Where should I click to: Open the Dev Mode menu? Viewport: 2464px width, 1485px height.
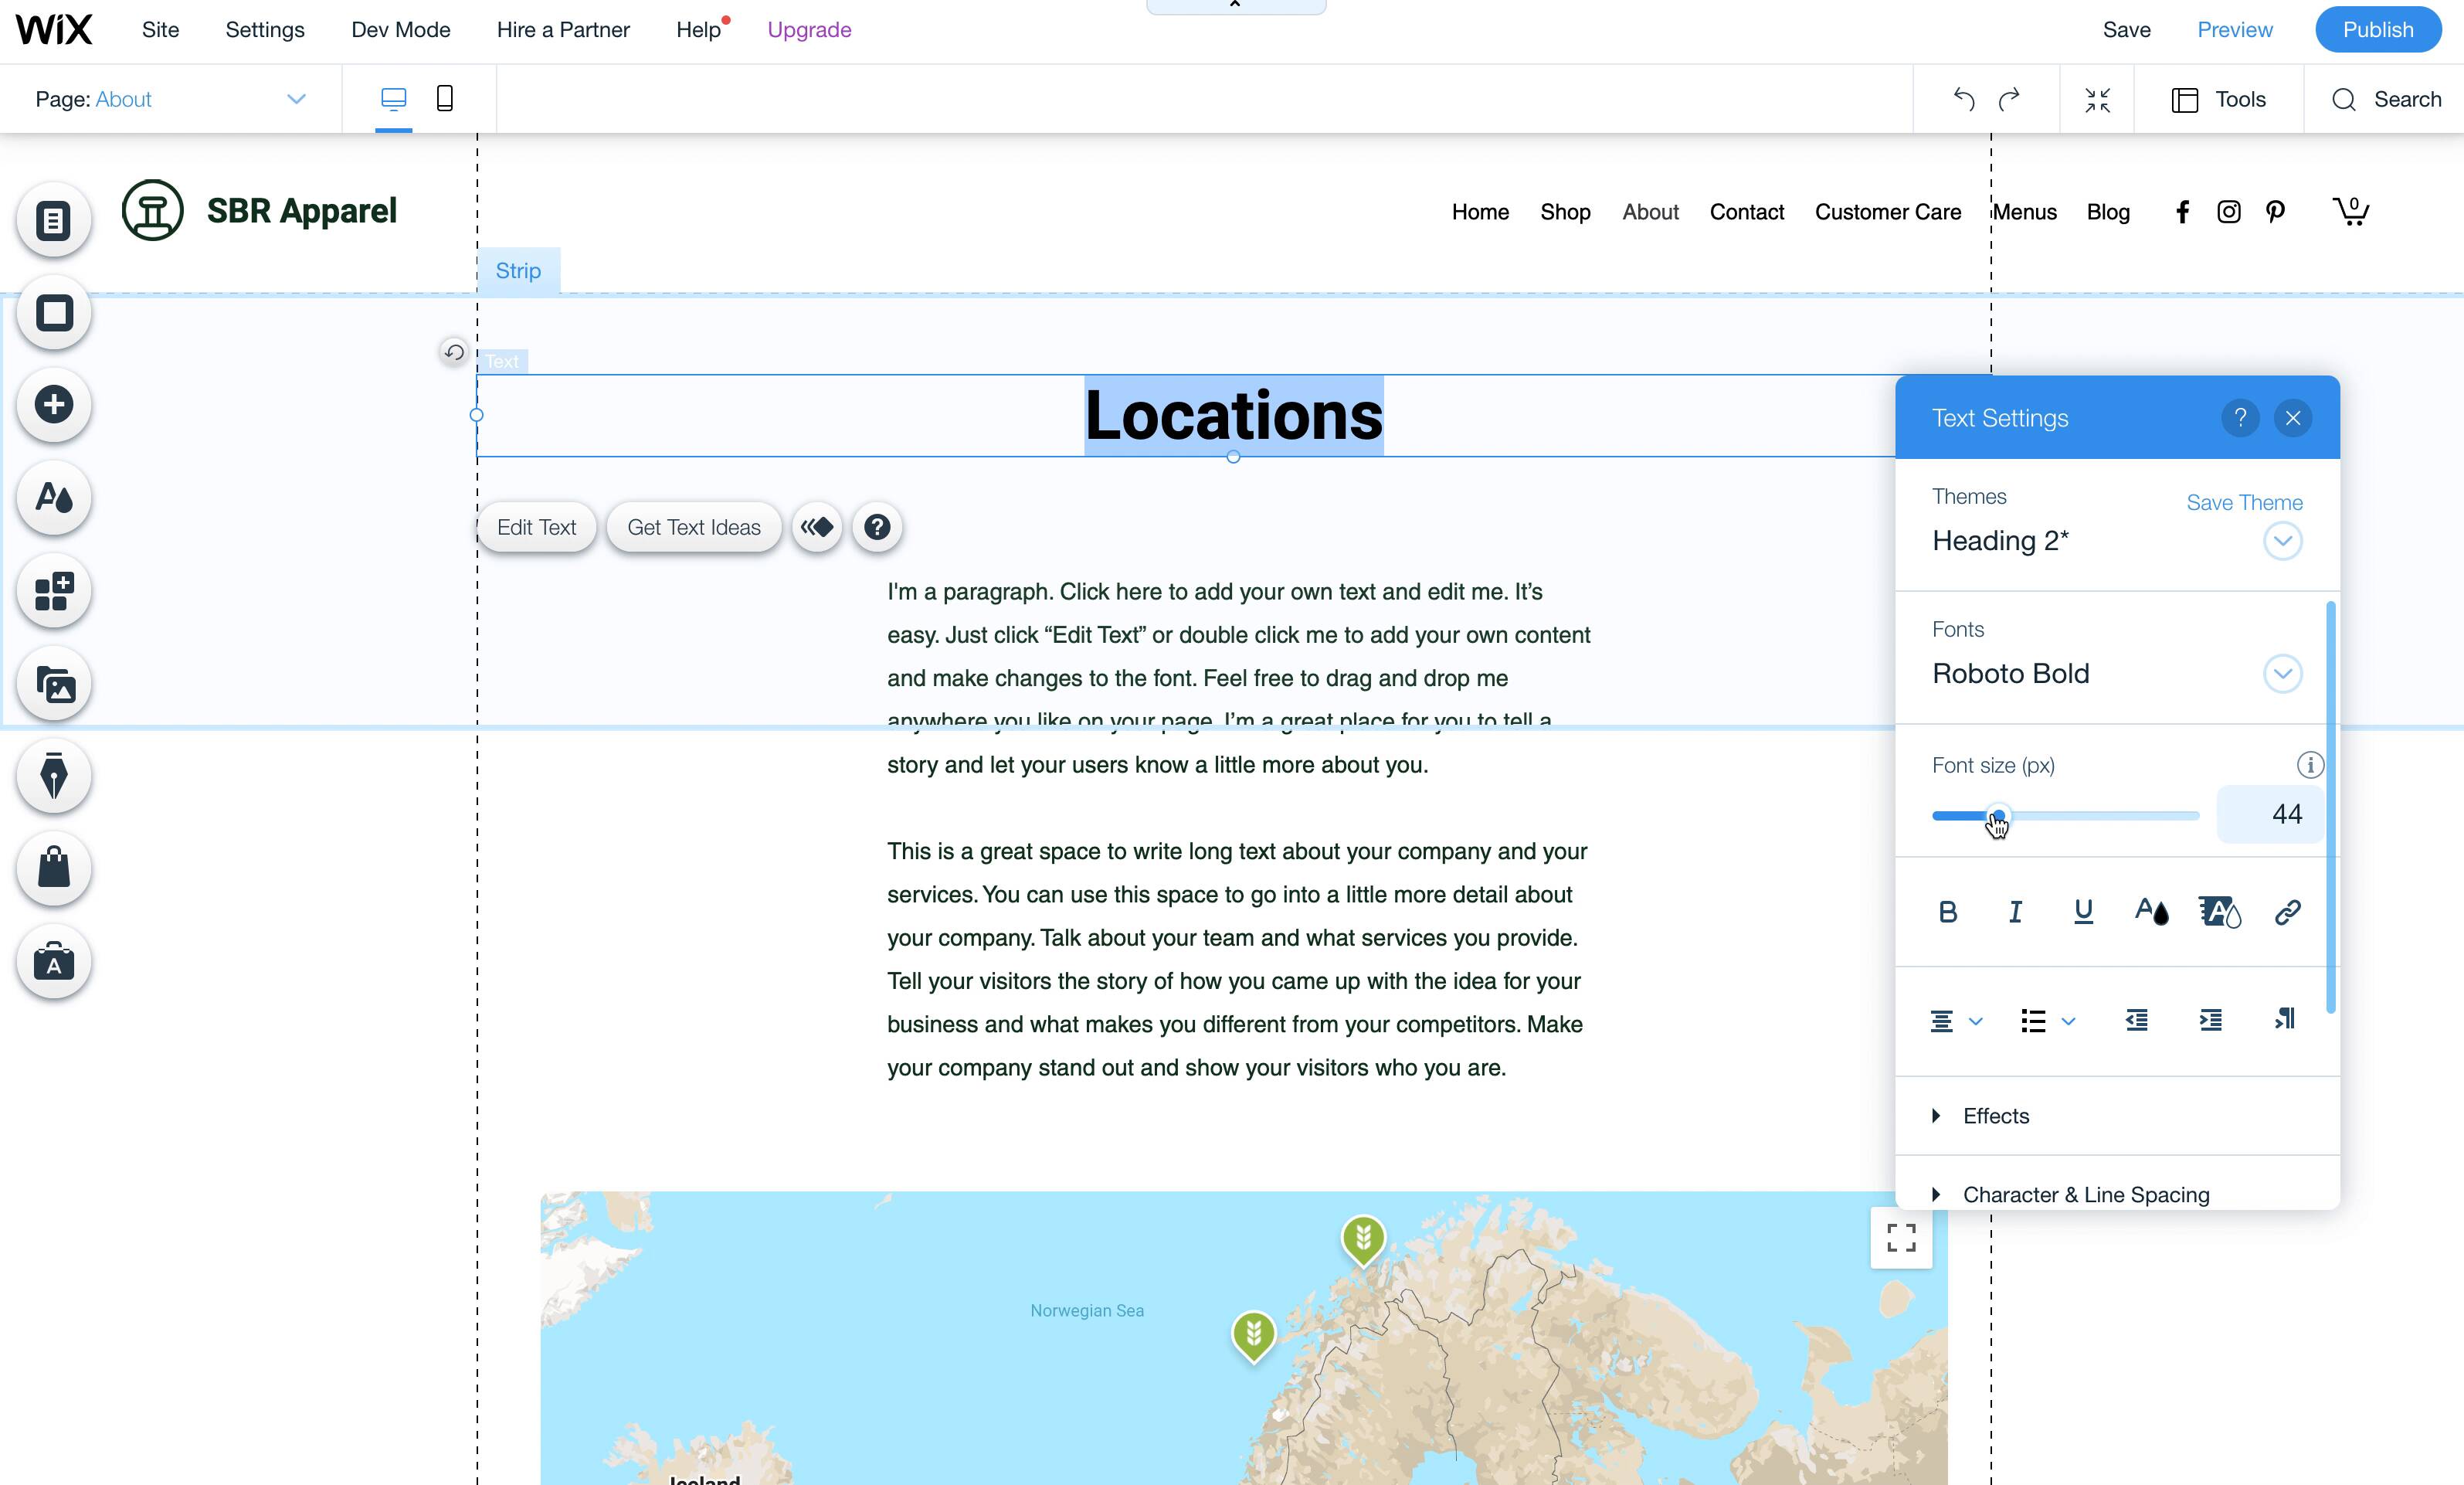(x=400, y=30)
